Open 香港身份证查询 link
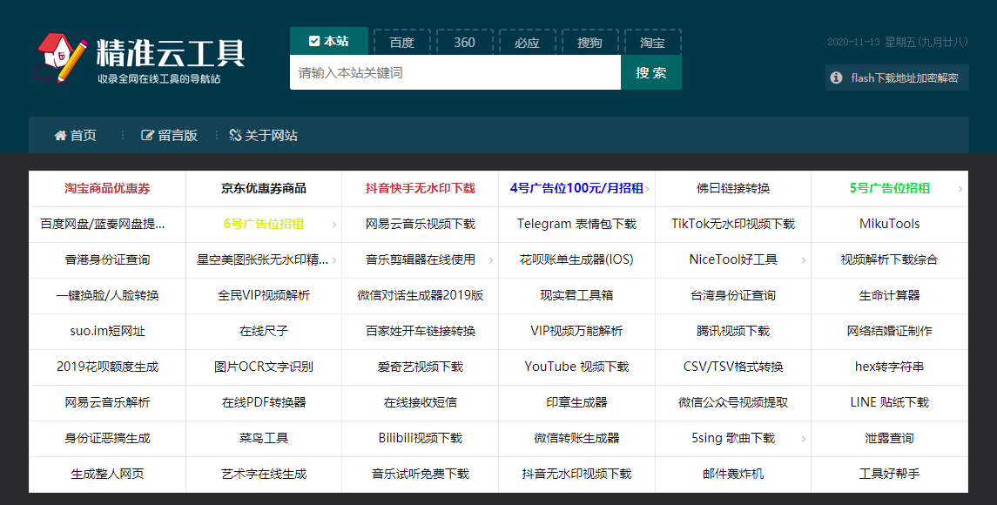Image resolution: width=997 pixels, height=505 pixels. pyautogui.click(x=107, y=259)
